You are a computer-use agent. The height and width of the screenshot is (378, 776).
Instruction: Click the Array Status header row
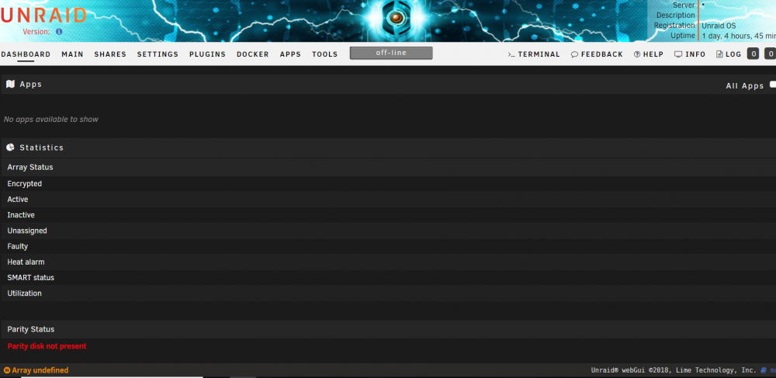(388, 167)
